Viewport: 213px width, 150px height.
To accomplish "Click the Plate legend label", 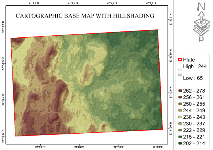I will (189, 60).
